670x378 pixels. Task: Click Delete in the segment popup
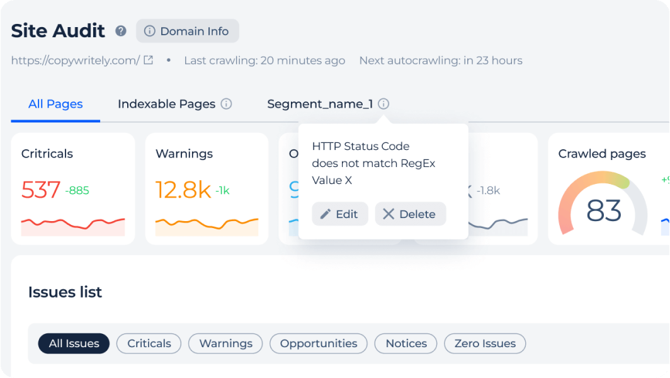410,214
